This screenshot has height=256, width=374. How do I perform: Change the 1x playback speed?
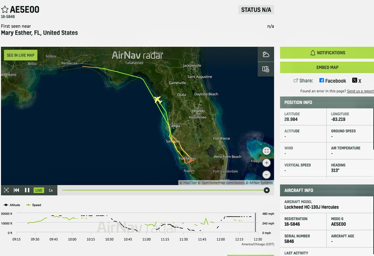[x=50, y=190]
